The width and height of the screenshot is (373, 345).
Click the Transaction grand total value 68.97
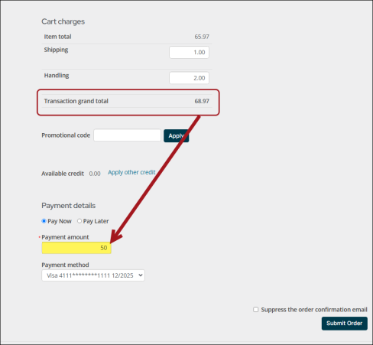click(x=202, y=101)
